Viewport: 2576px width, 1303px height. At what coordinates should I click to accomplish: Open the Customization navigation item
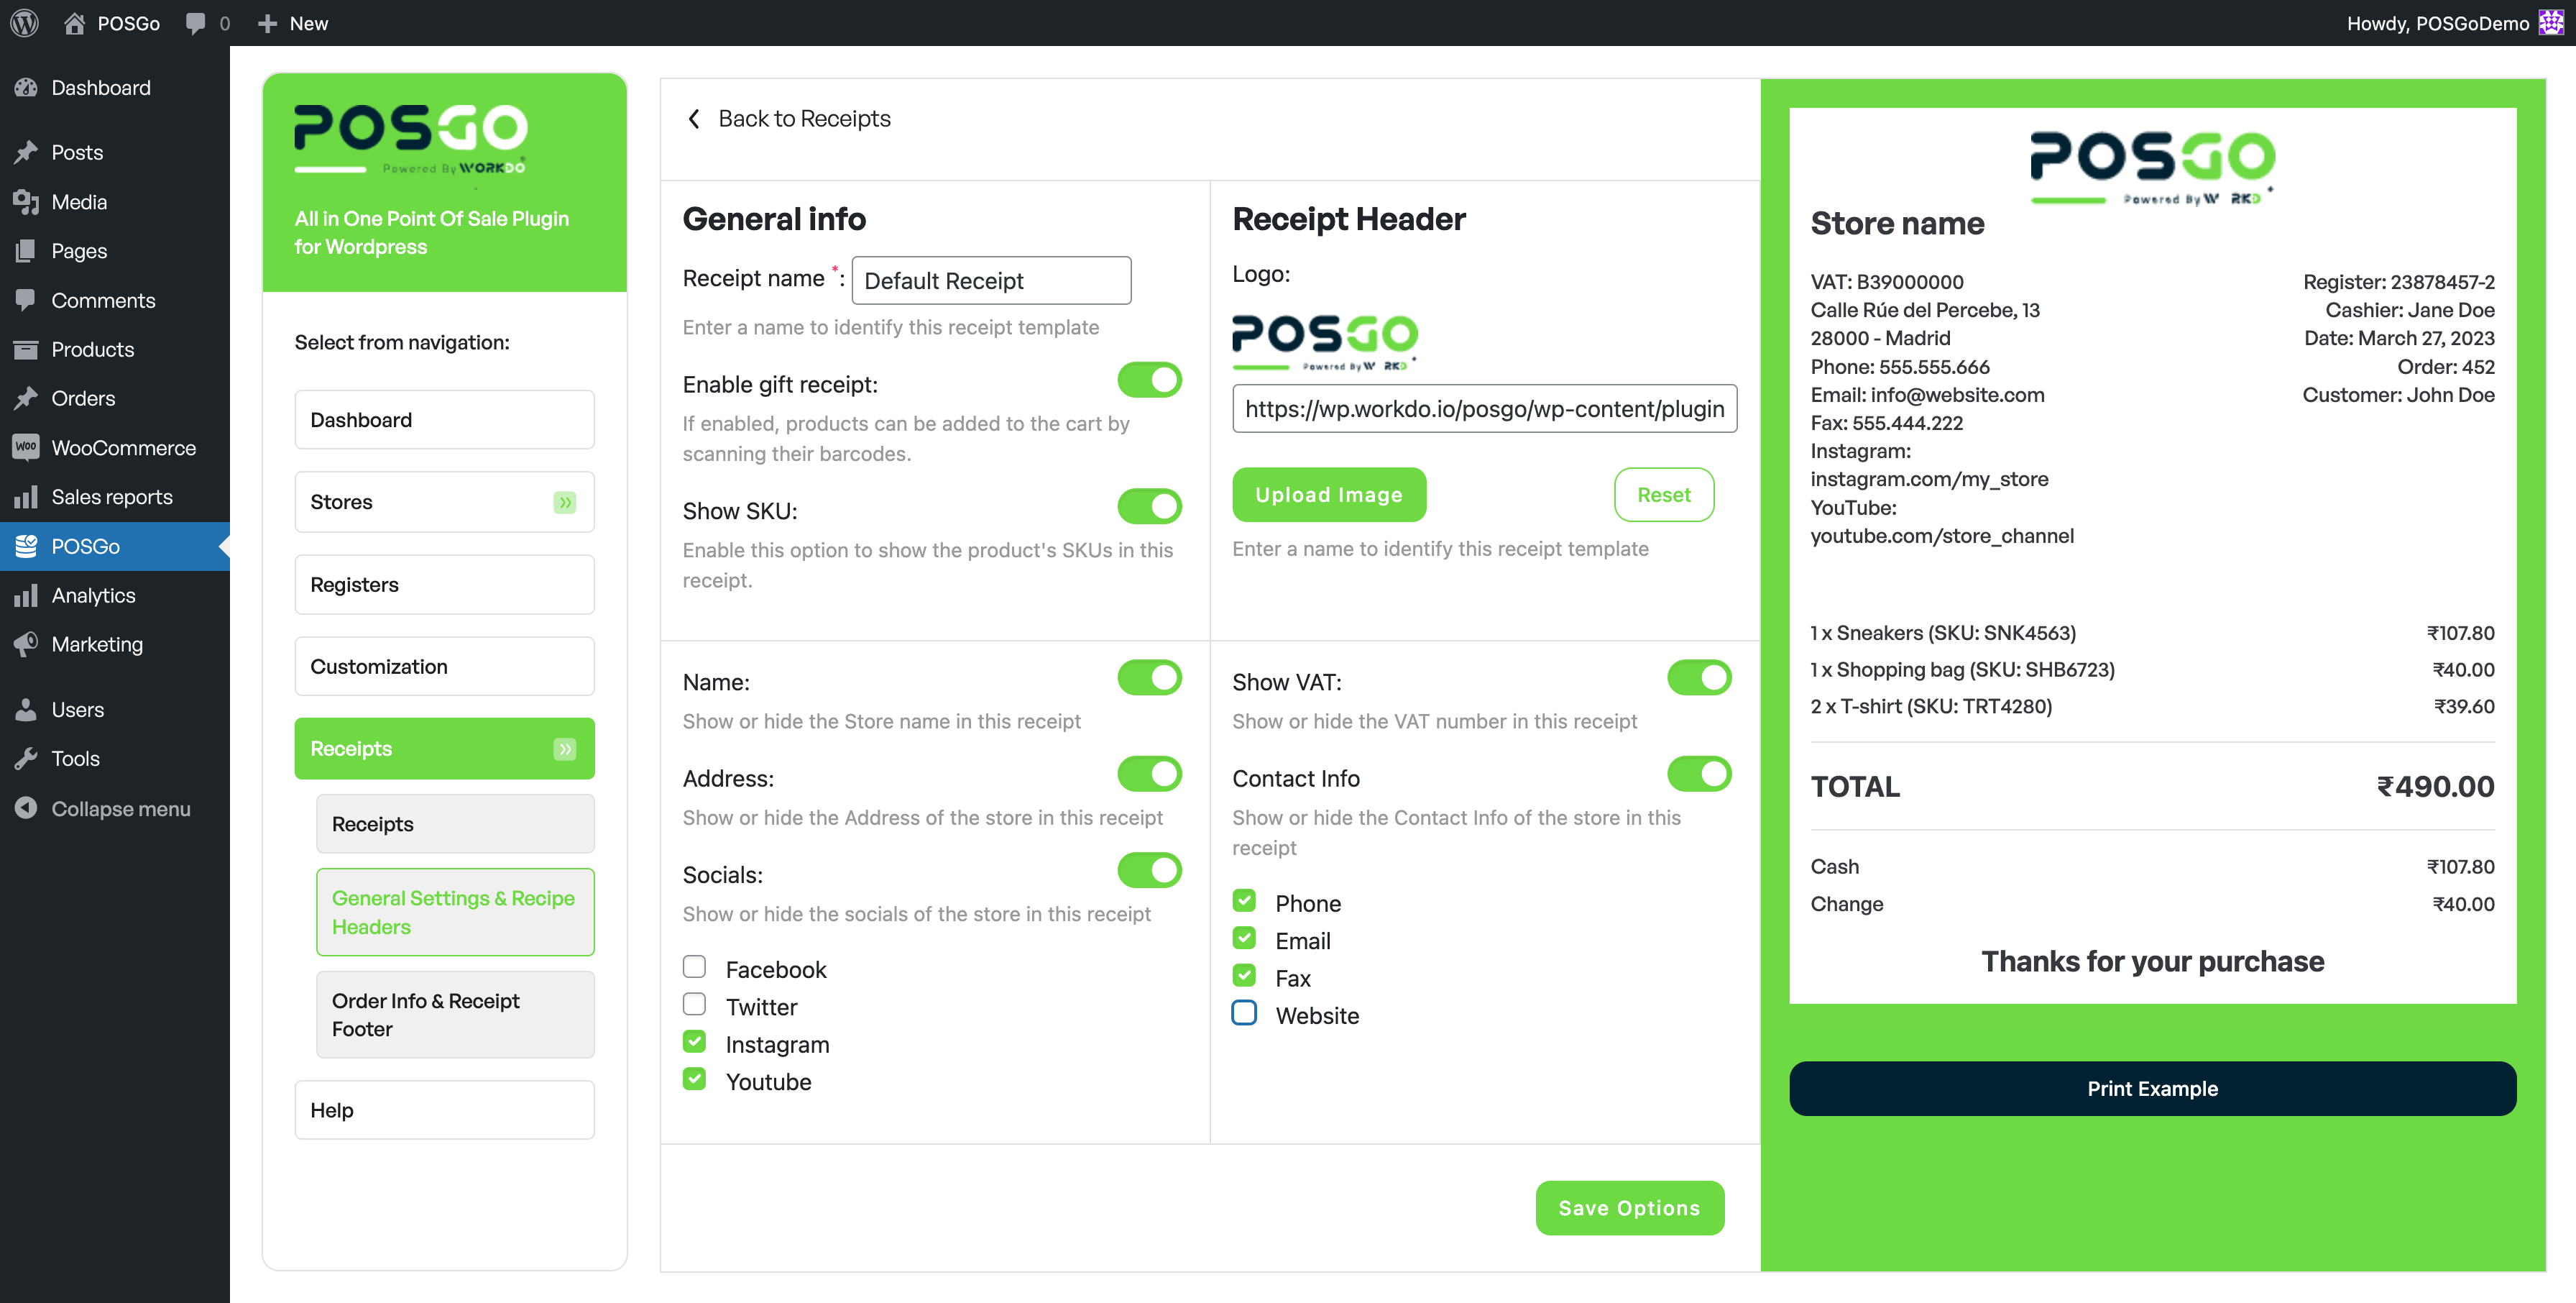click(444, 665)
